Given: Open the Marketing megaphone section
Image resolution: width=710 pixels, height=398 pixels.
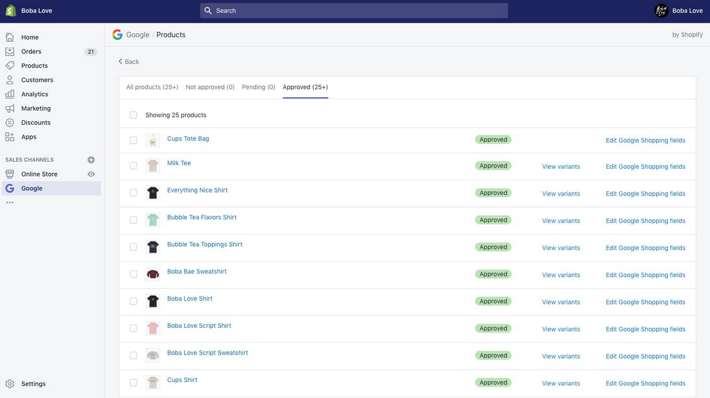Looking at the screenshot, I should (10, 108).
